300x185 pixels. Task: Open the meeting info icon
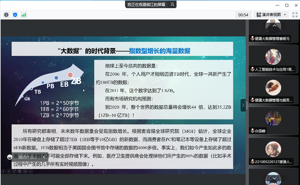pyautogui.click(x=6, y=15)
